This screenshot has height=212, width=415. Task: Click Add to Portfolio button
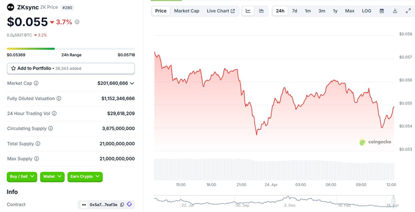pos(71,68)
